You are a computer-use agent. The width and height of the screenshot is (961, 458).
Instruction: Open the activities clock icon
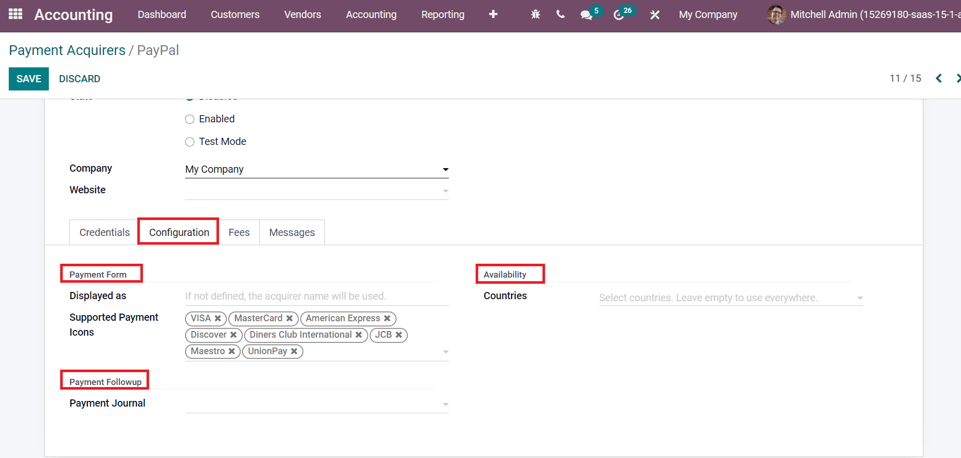click(x=619, y=15)
